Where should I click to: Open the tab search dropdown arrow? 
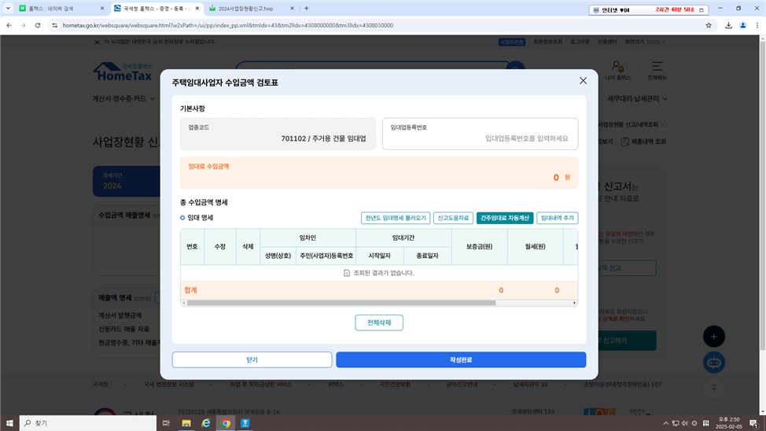coord(8,9)
